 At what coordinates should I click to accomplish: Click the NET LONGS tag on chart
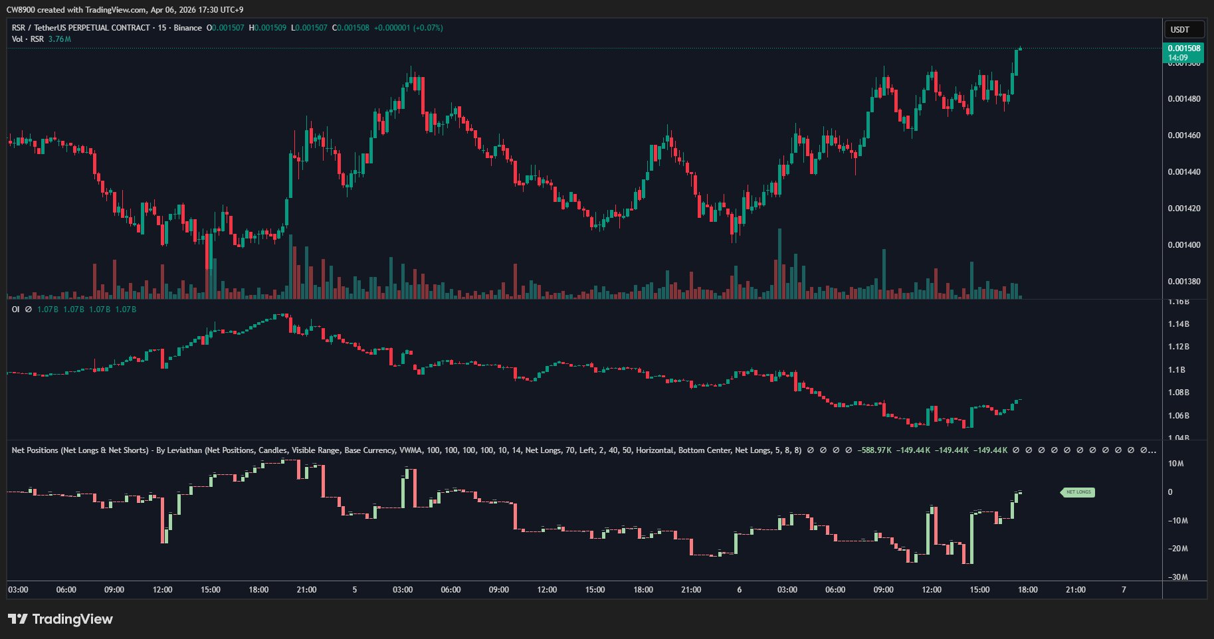tap(1078, 492)
